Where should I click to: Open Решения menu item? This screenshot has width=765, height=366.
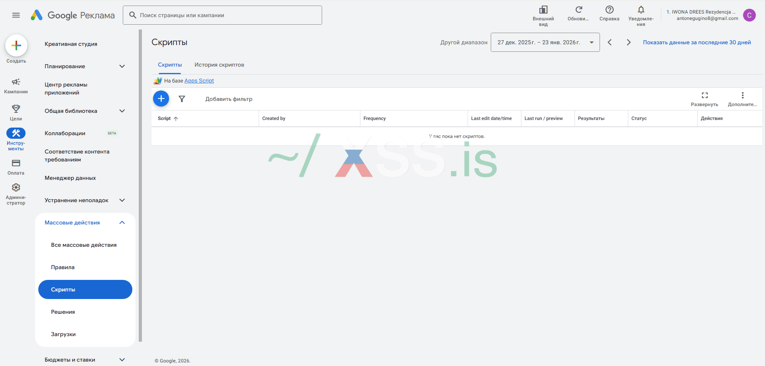tap(63, 312)
